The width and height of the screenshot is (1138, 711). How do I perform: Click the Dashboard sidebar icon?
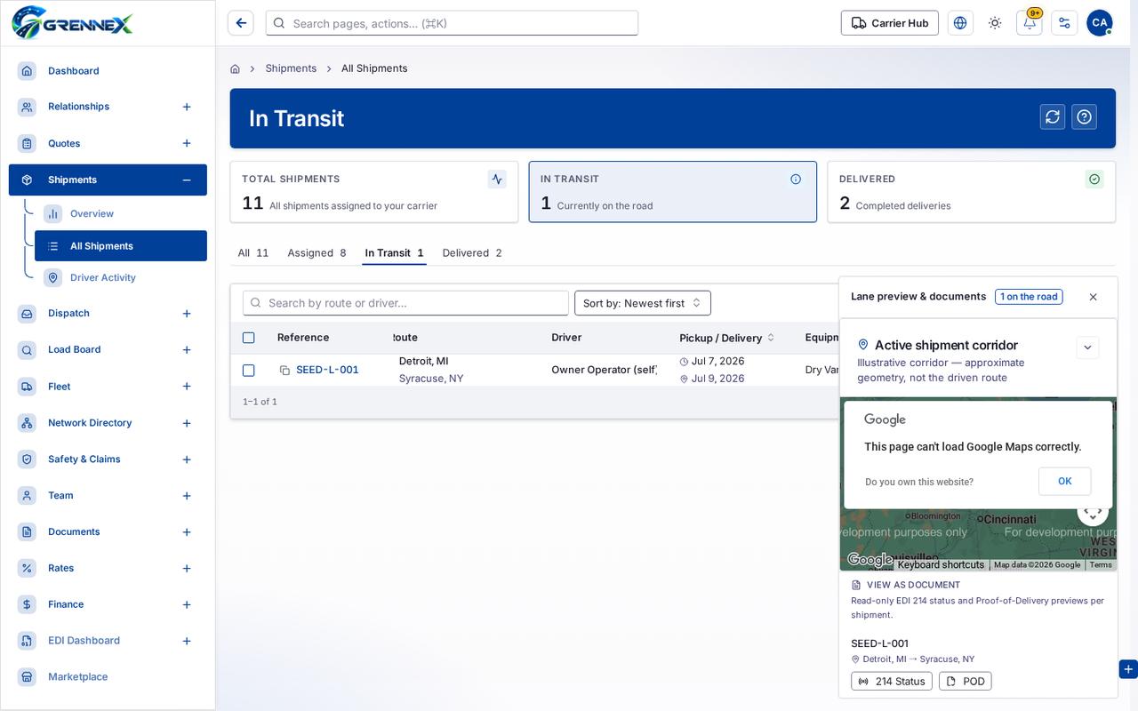tap(28, 71)
